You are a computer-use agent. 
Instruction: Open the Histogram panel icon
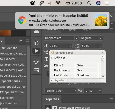[36, 32]
